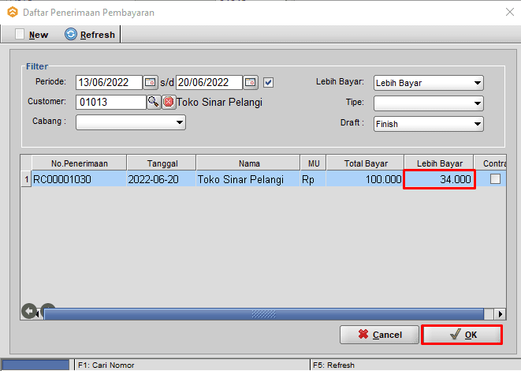The image size is (521, 371).
Task: Click the start date field 13/06/2022
Action: click(x=109, y=82)
